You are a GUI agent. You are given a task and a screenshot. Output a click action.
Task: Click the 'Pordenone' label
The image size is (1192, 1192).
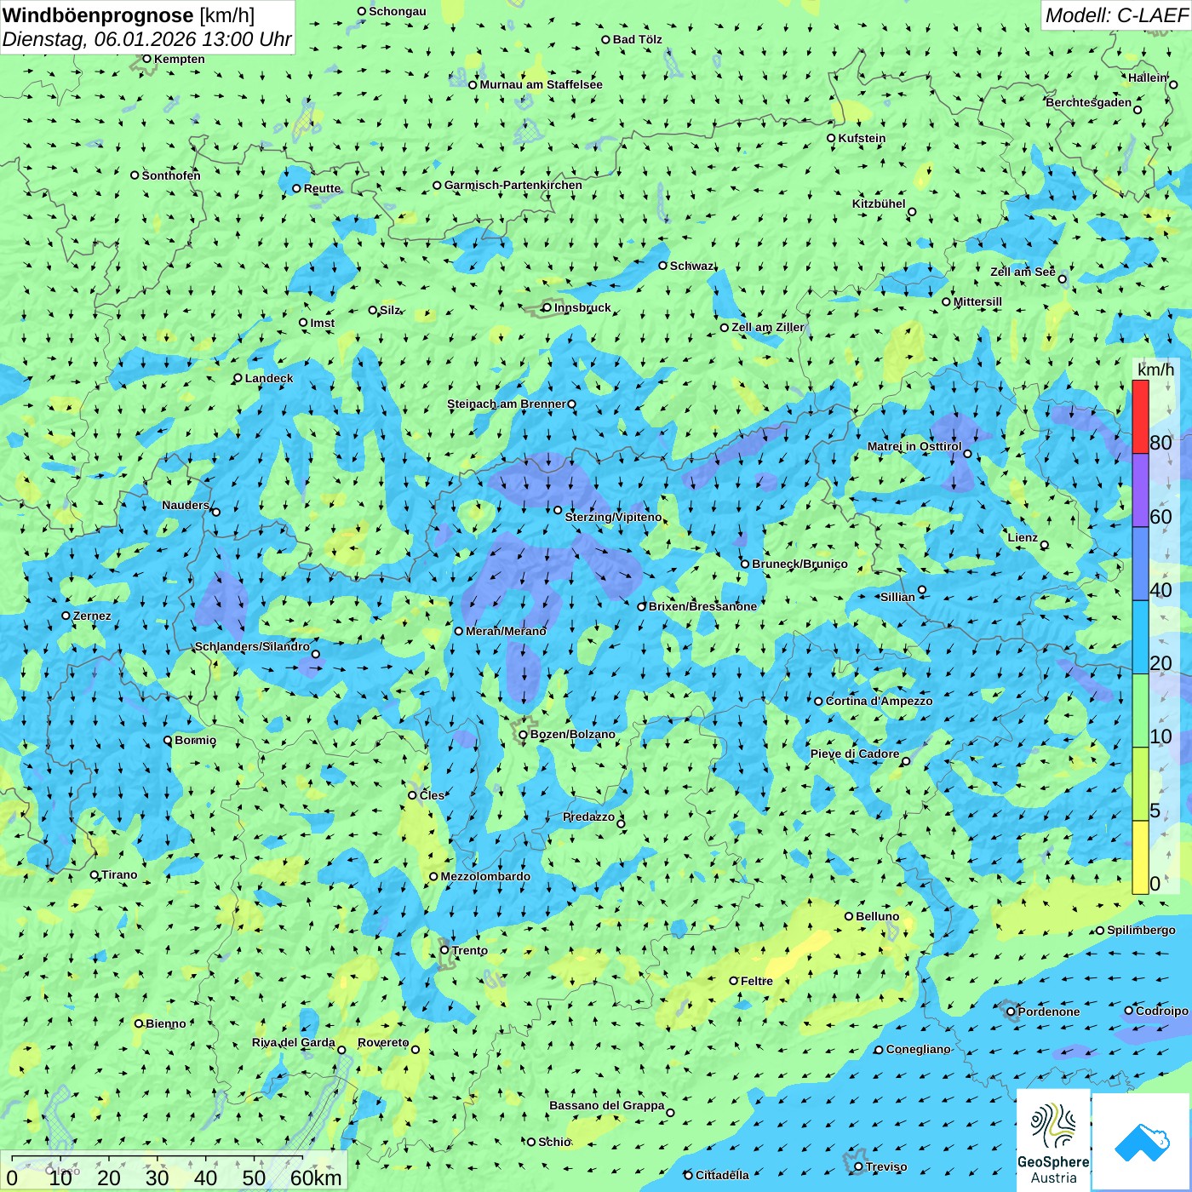click(1049, 1011)
